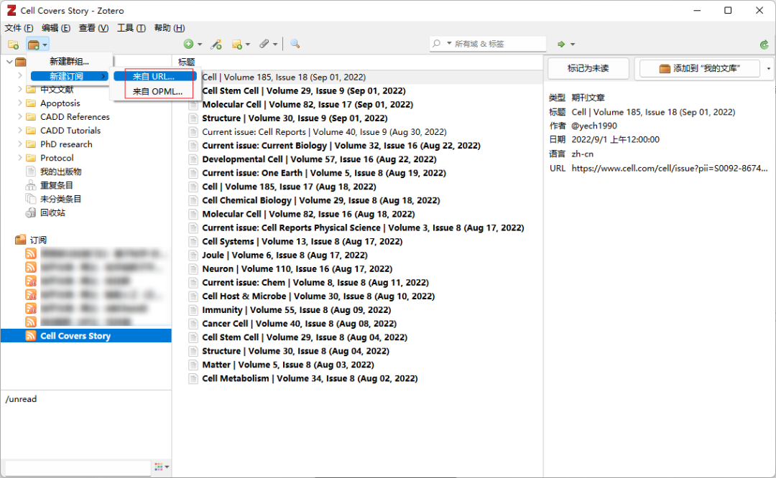This screenshot has height=478, width=776.
Task: Open the PhD research collection
Action: click(66, 144)
